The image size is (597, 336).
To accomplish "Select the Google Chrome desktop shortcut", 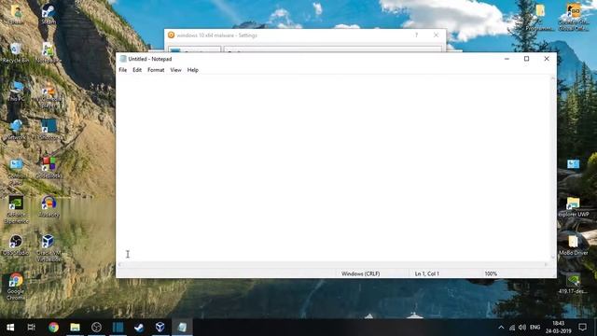I will pyautogui.click(x=16, y=287).
